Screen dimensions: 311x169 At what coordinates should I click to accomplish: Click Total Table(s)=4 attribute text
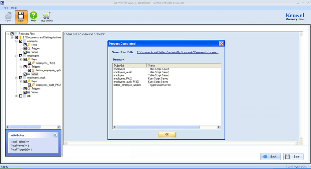pyautogui.click(x=20, y=142)
